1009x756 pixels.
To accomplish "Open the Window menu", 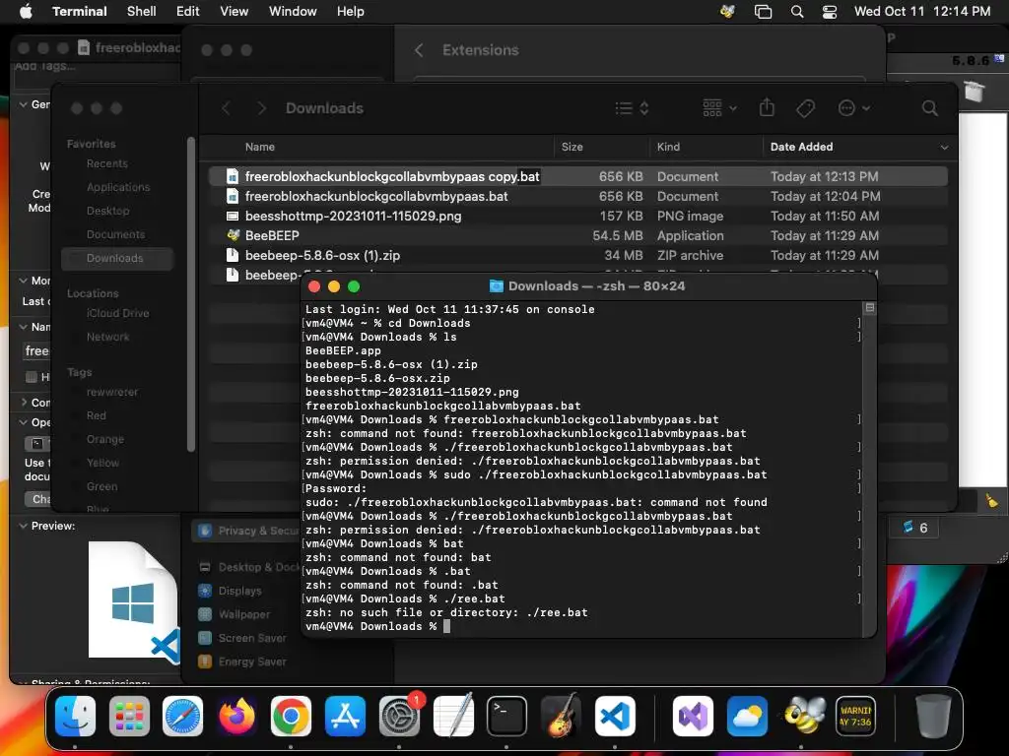I will 293,12.
